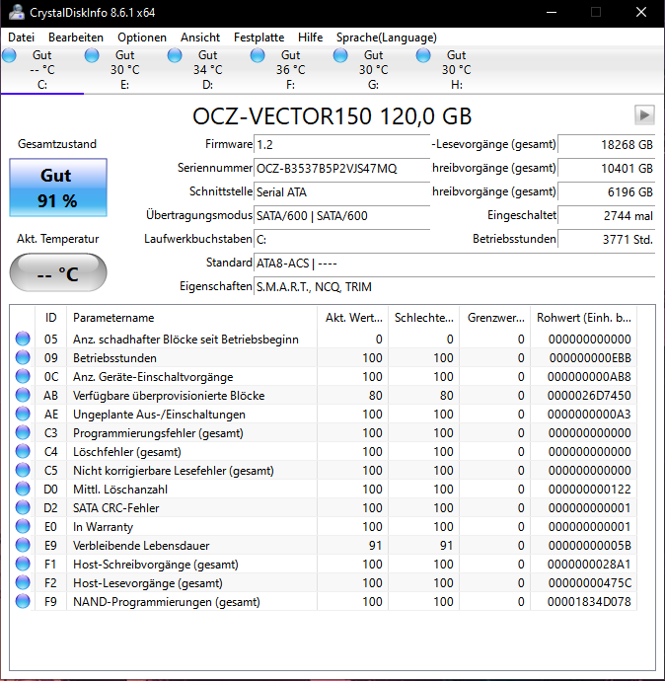Click the Schlechte... column header

pyautogui.click(x=424, y=318)
